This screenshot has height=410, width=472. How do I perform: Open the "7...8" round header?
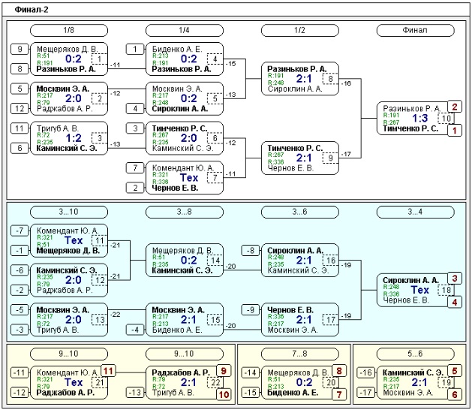pyautogui.click(x=300, y=354)
